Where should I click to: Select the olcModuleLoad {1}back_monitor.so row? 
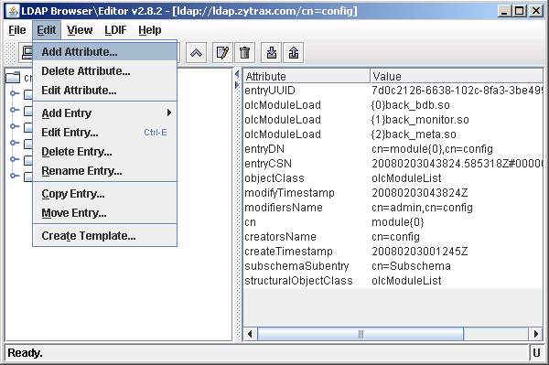tap(393, 120)
